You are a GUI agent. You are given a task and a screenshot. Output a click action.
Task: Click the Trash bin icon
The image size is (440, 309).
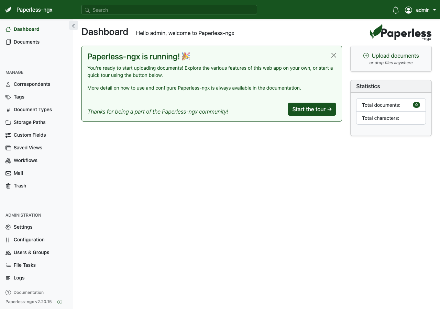(x=8, y=186)
